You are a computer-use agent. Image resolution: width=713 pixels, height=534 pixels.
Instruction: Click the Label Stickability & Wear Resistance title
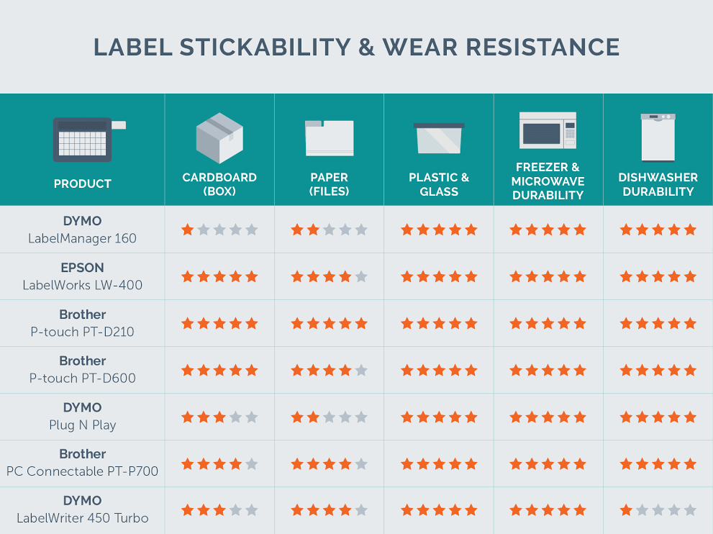(357, 47)
